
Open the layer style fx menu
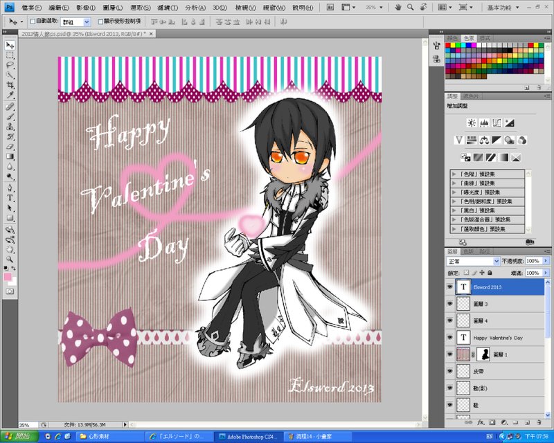pyautogui.click(x=481, y=422)
